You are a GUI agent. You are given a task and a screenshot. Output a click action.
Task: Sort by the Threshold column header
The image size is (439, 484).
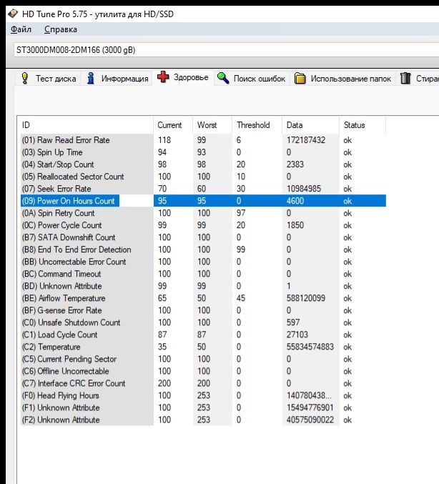[257, 125]
